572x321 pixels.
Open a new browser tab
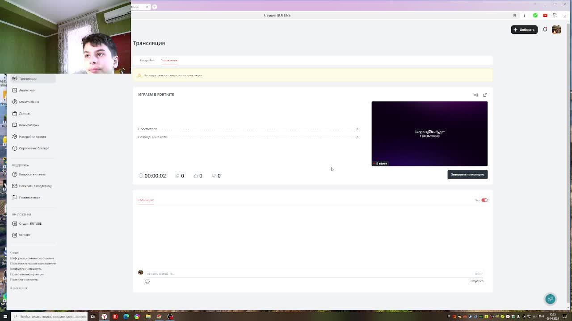tap(155, 7)
